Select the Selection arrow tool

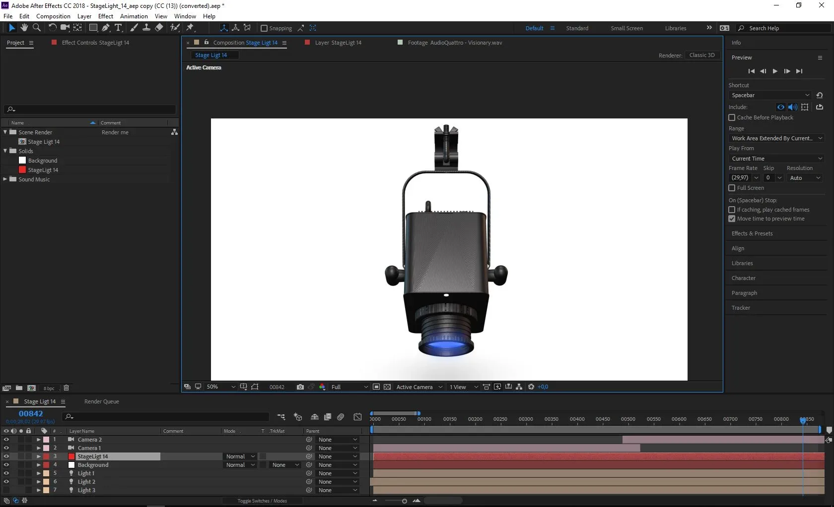12,28
